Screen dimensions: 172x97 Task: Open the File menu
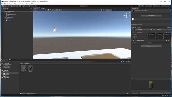pyautogui.click(x=2, y=4)
